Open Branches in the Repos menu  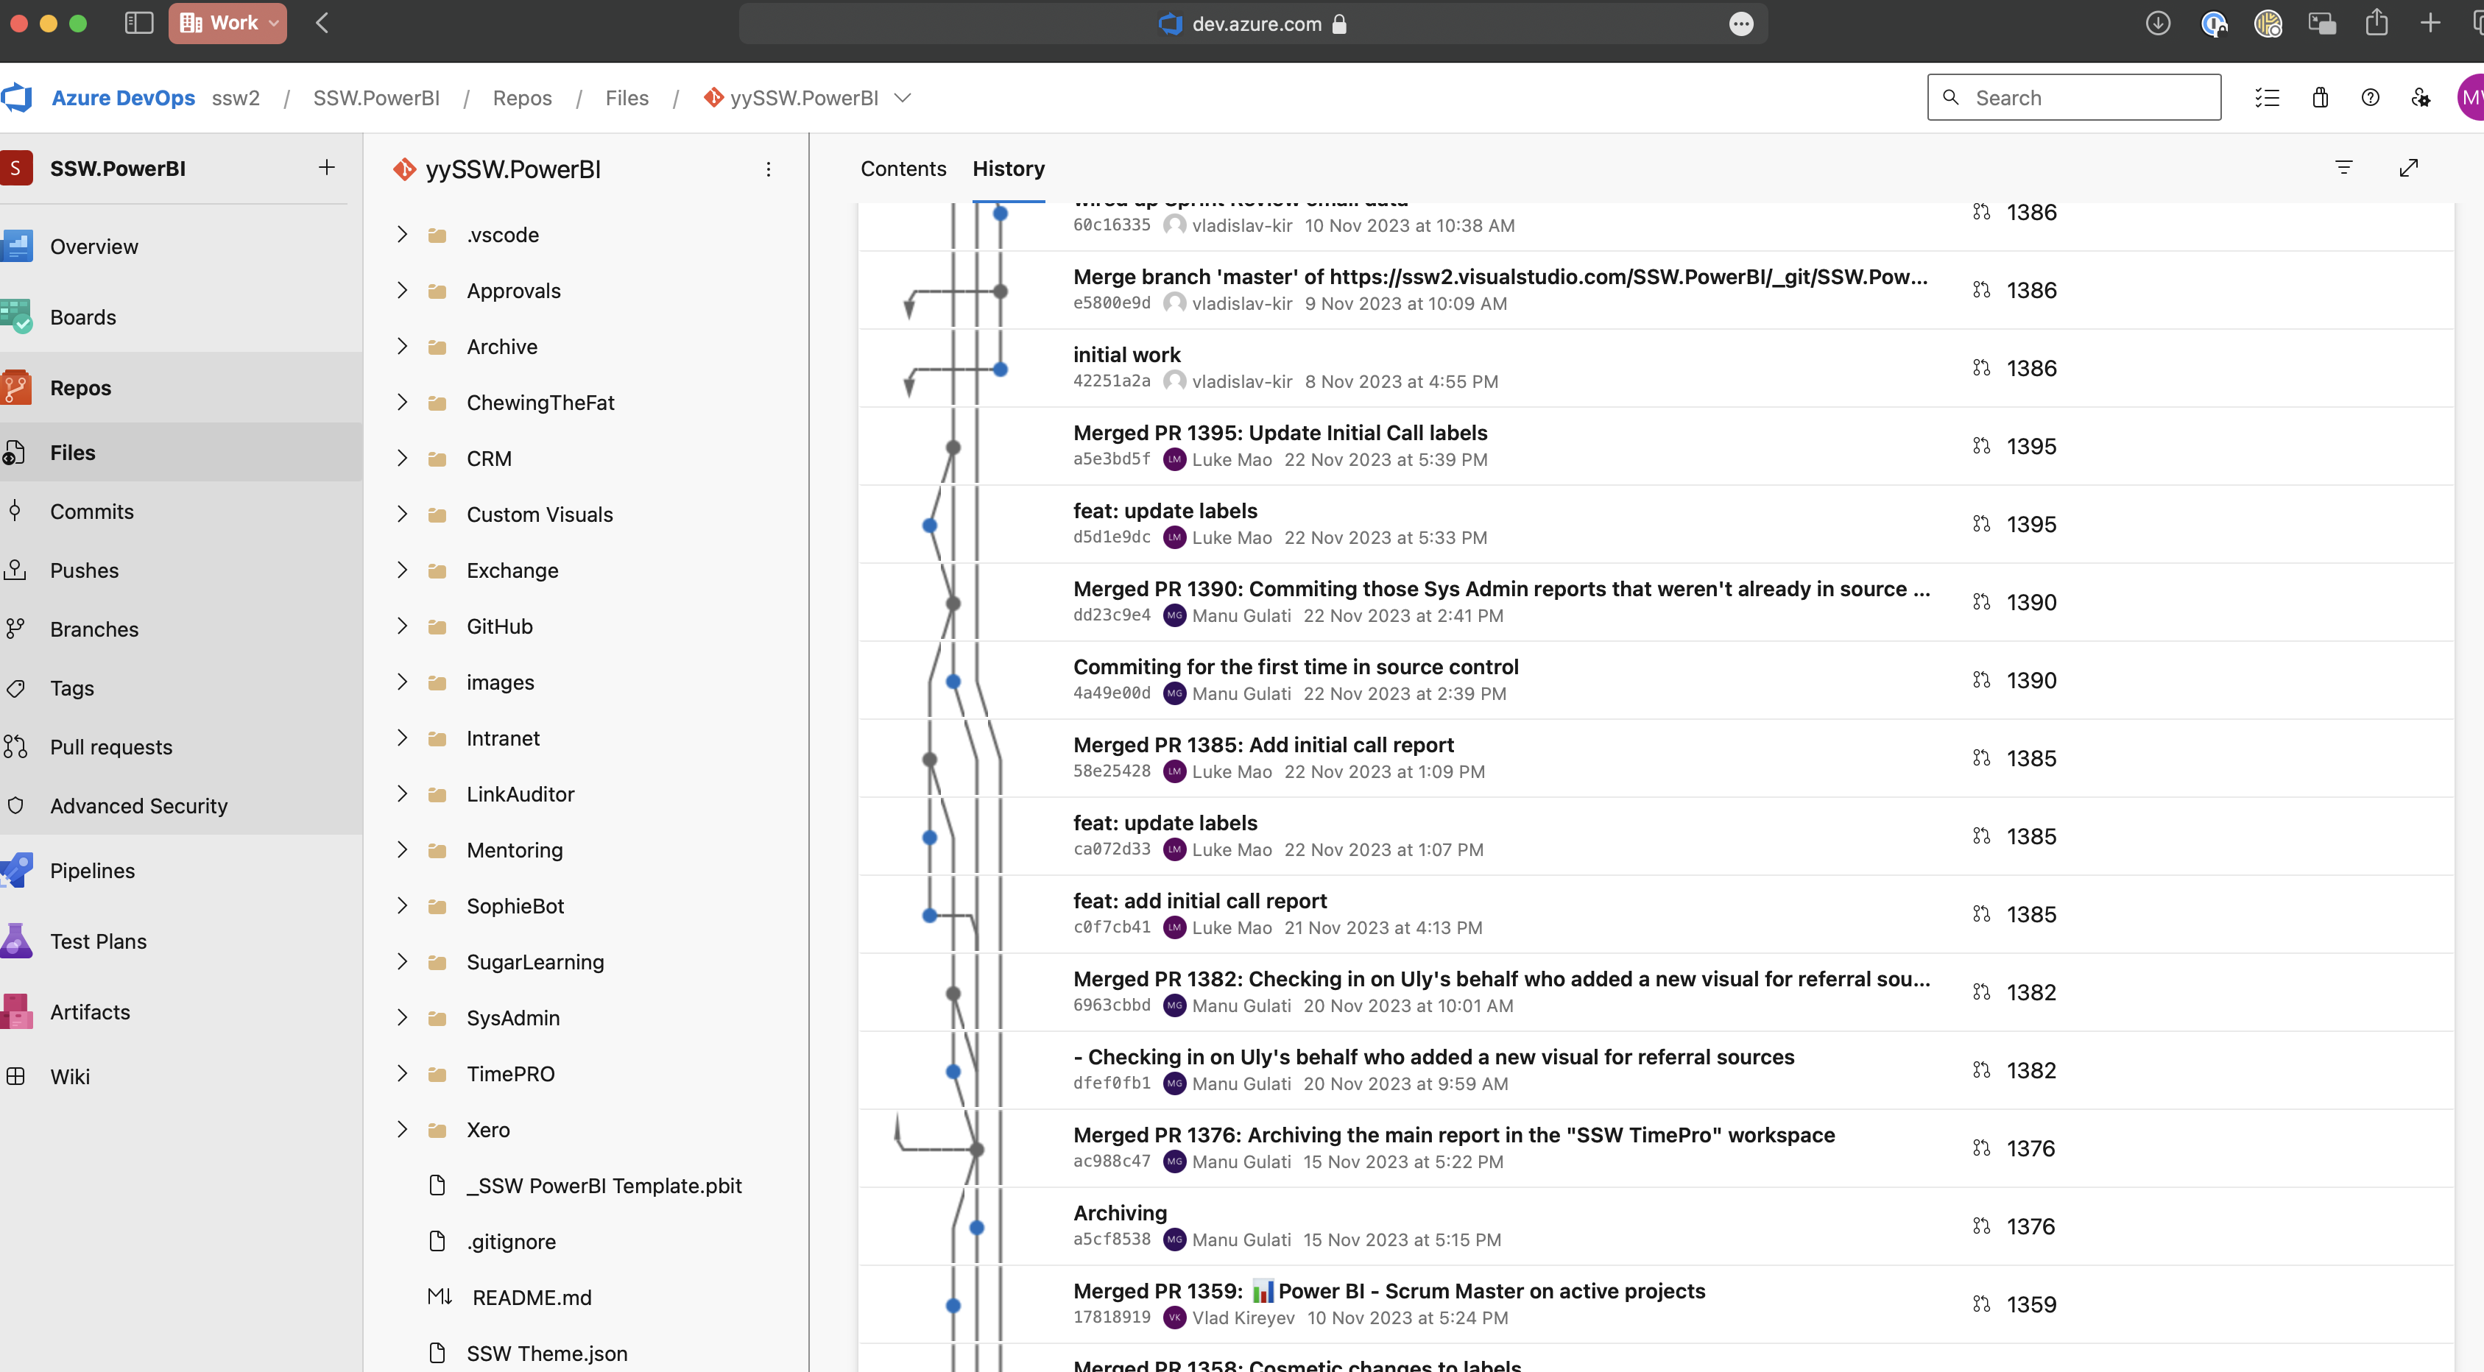coord(94,629)
